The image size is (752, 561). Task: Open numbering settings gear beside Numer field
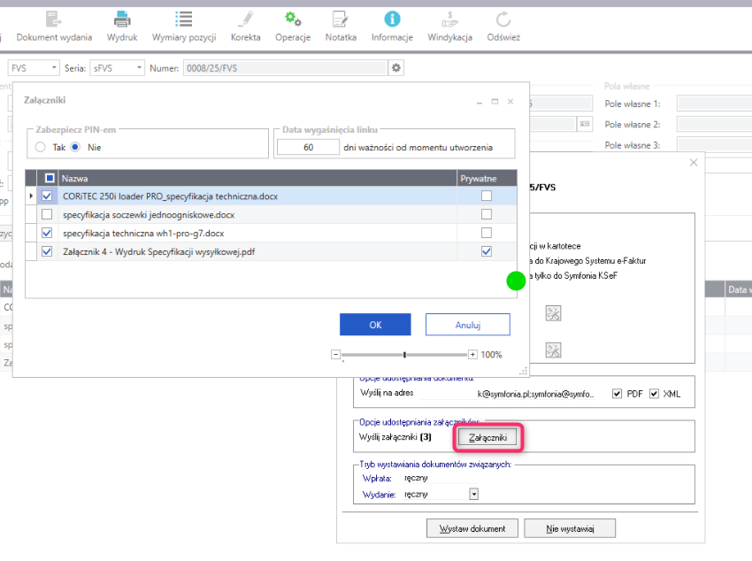[396, 68]
